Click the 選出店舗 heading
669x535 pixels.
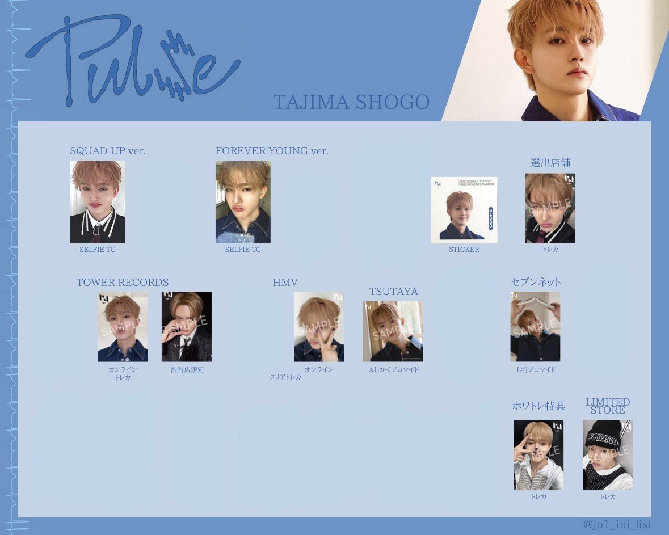(x=550, y=163)
